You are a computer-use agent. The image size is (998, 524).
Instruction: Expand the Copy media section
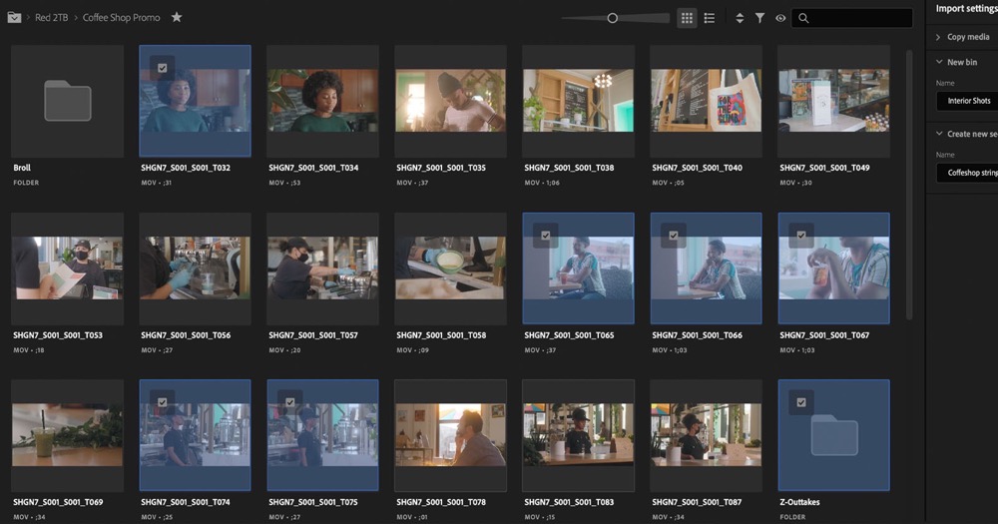click(x=939, y=37)
